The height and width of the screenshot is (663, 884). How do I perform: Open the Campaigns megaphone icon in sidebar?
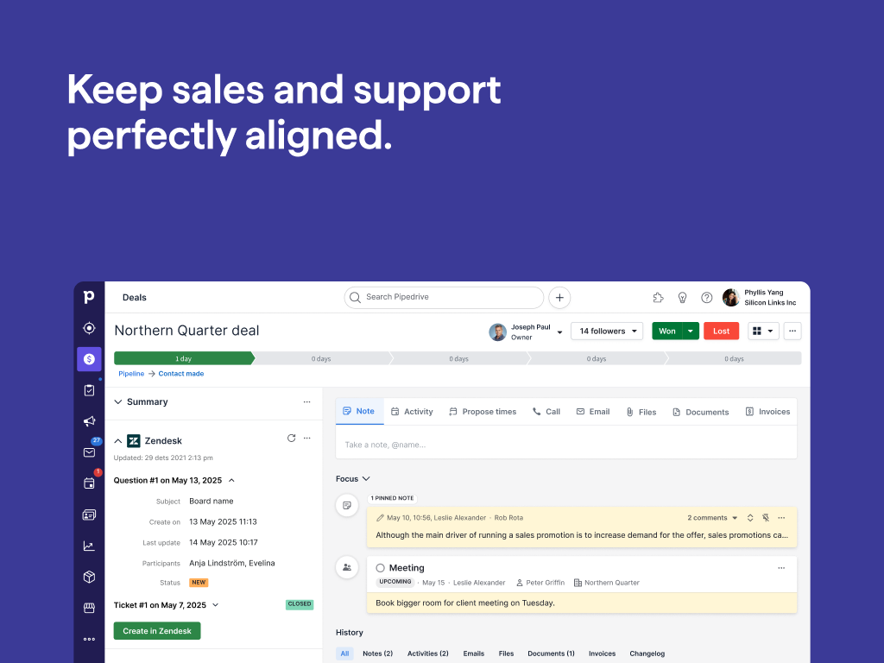[89, 421]
